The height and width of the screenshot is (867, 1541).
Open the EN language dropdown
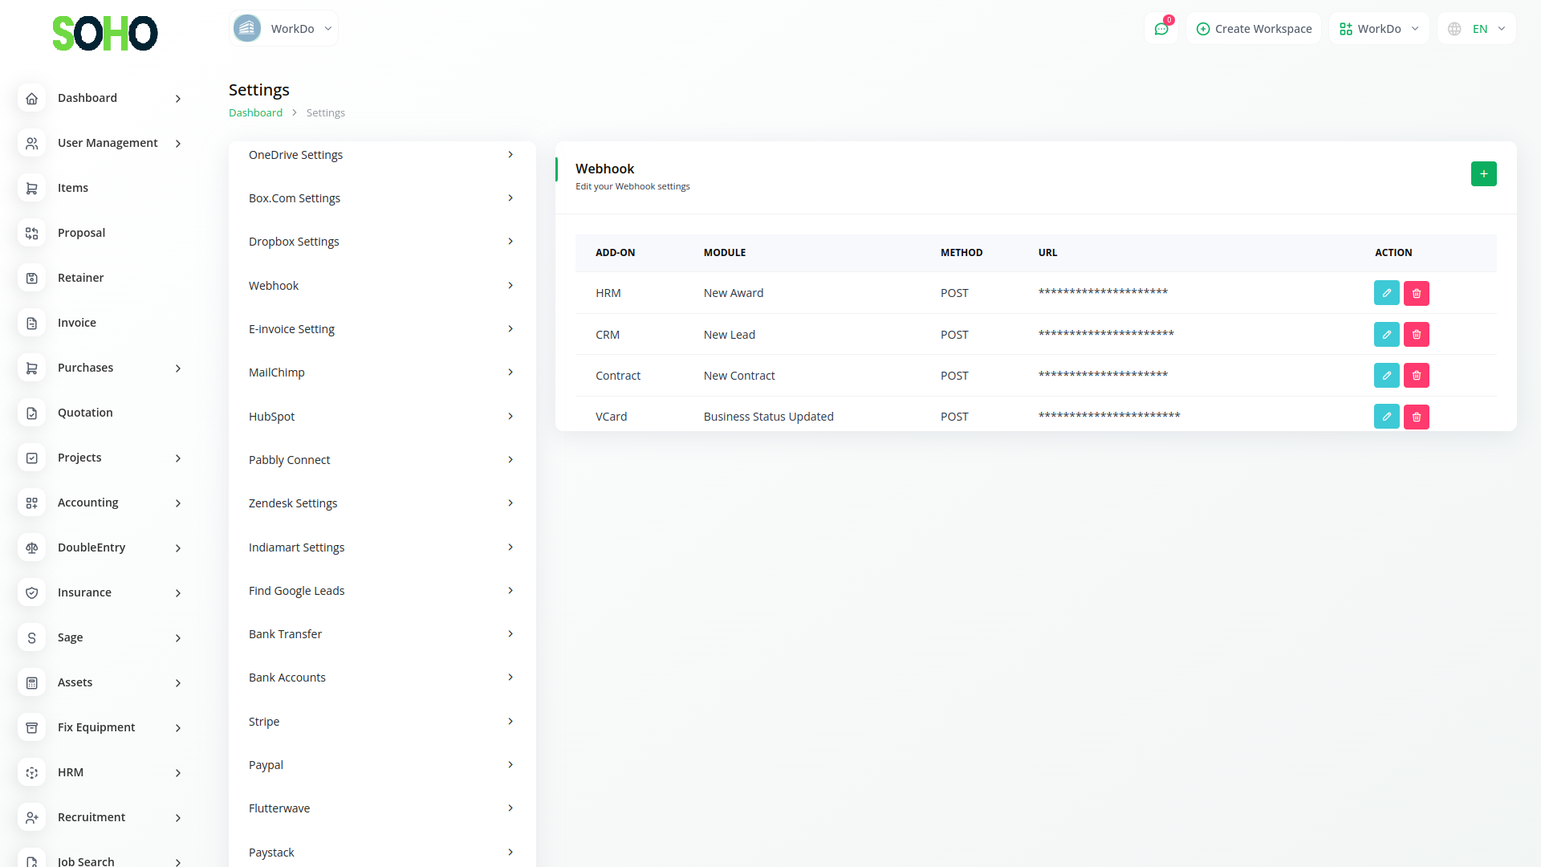1476,29
